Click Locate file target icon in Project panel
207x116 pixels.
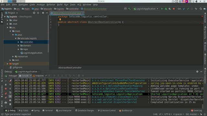[x=34, y=13]
